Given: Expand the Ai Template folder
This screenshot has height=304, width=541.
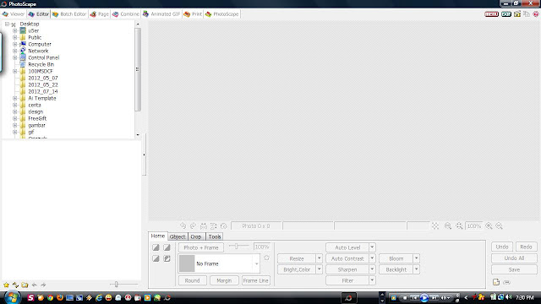Looking at the screenshot, I should 15,98.
